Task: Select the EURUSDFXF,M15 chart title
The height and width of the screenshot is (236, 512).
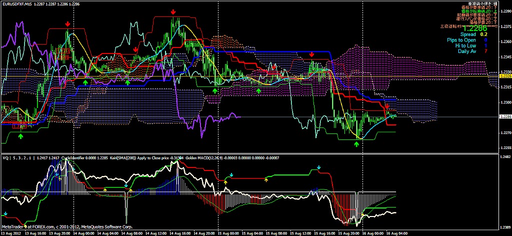Action: point(15,3)
